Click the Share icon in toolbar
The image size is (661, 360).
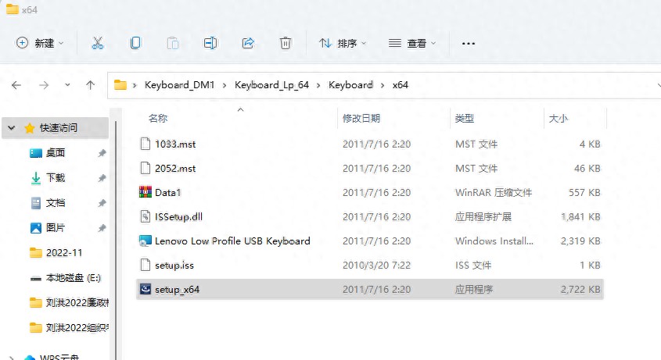(x=248, y=43)
